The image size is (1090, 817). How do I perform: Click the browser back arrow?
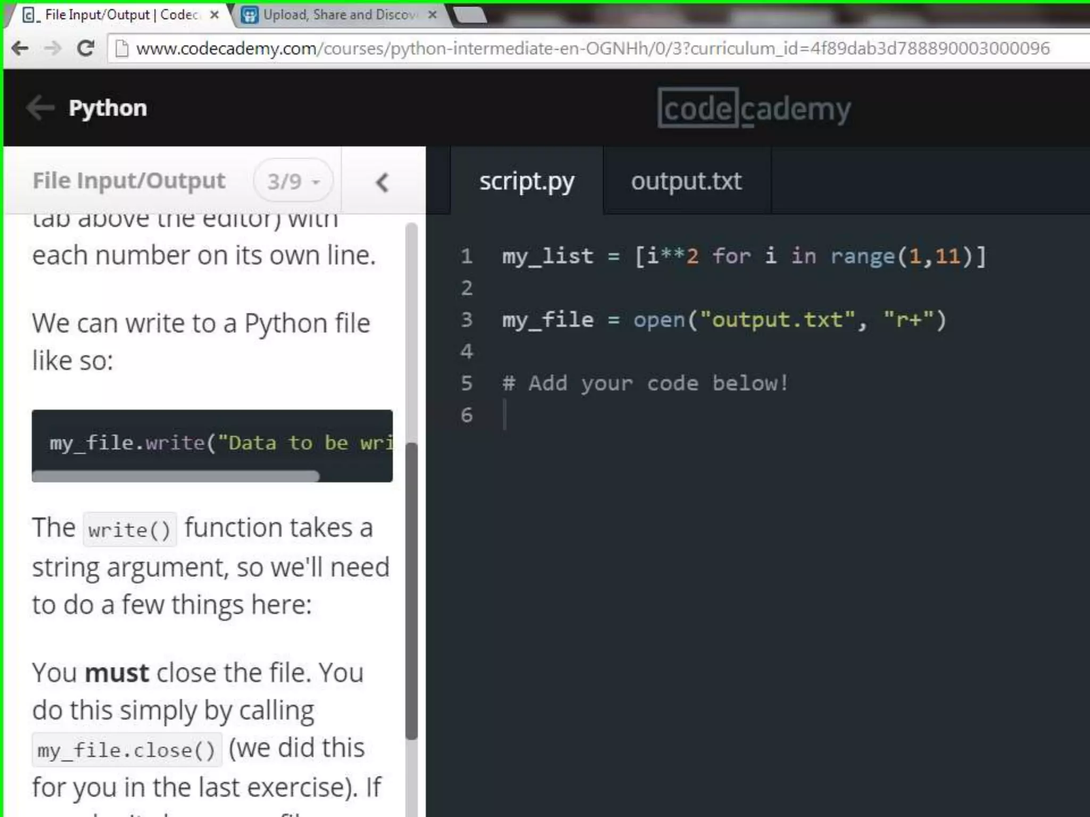(x=20, y=48)
